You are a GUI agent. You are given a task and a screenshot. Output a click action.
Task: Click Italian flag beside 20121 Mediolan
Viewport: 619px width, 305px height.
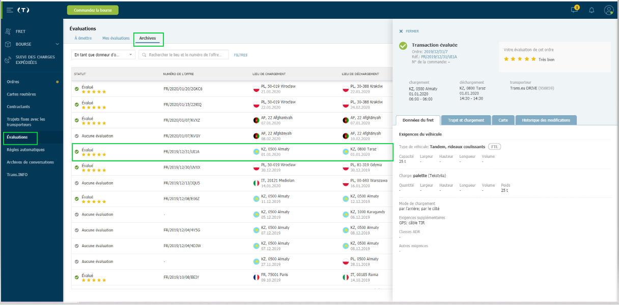point(257,183)
